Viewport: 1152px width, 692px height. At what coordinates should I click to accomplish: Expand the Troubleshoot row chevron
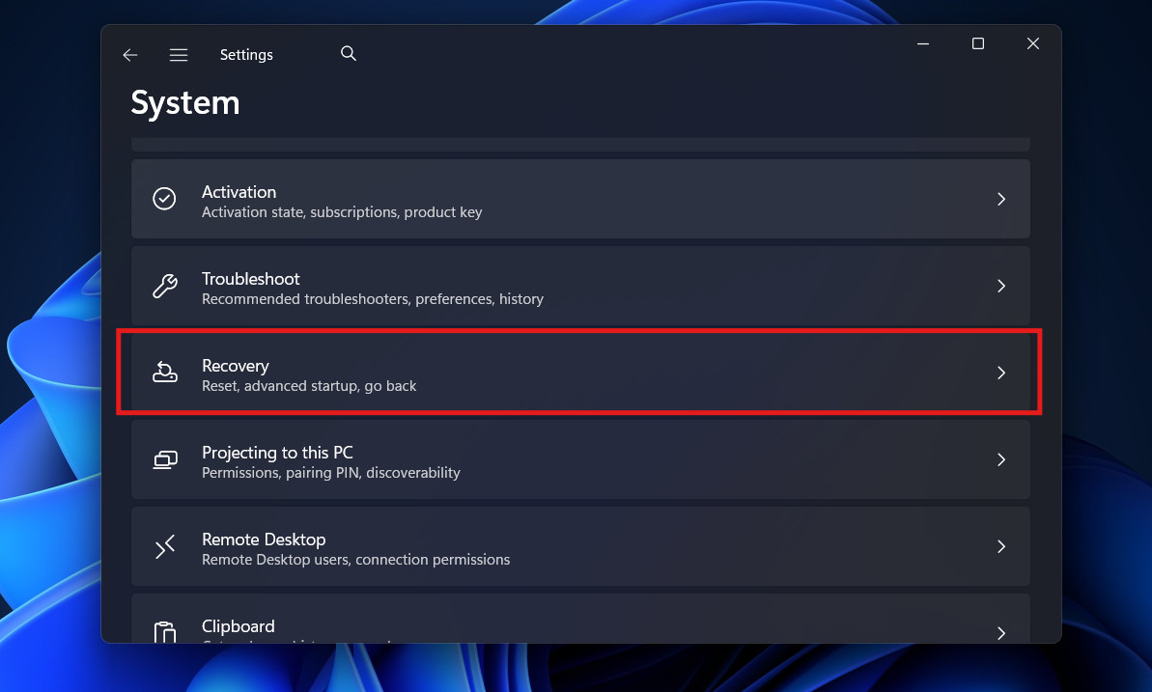tap(1001, 286)
